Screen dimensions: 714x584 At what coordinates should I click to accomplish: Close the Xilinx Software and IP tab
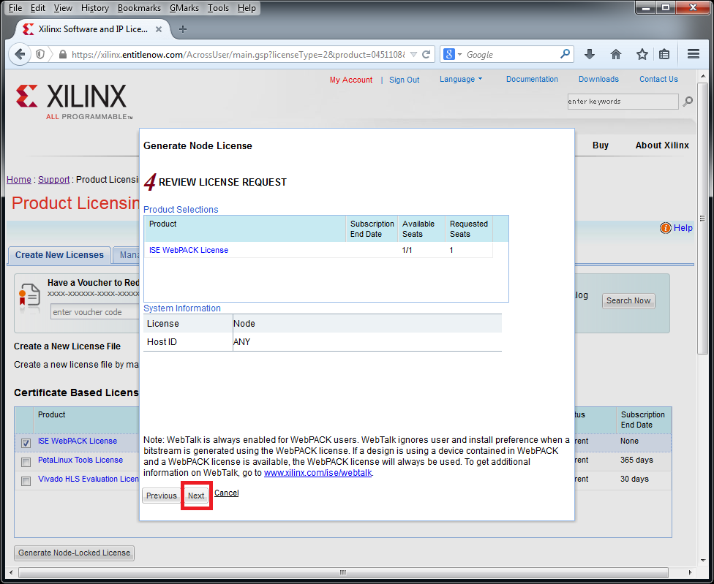(x=159, y=29)
